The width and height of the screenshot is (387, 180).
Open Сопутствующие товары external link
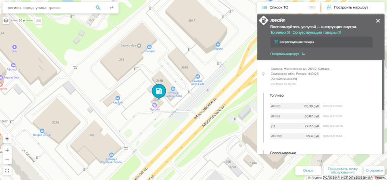317,33
